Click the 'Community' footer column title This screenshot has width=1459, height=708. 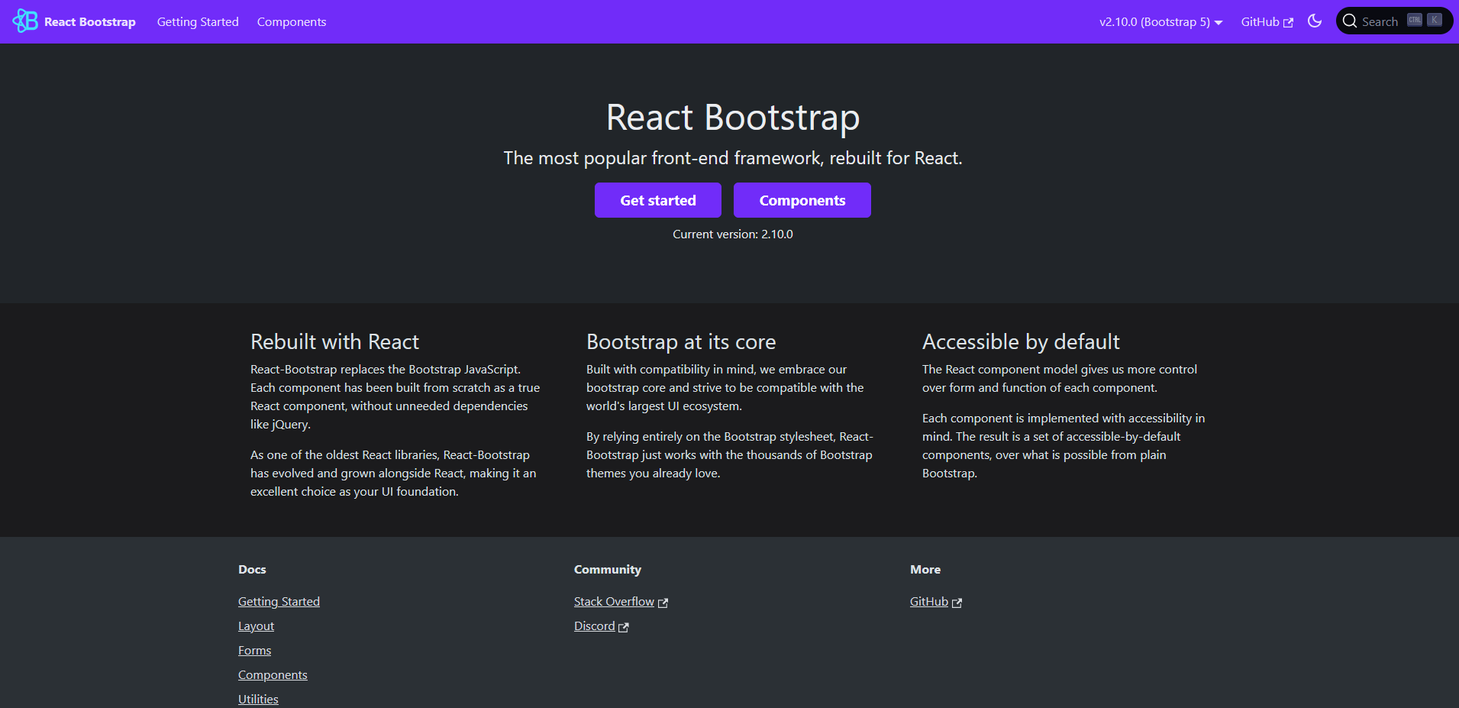point(608,570)
